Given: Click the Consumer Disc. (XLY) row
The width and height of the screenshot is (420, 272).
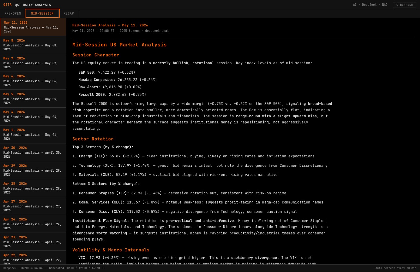Looking at the screenshot, I should pos(185,212).
